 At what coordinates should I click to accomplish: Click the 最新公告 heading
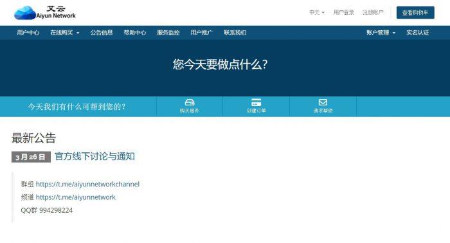(33, 138)
